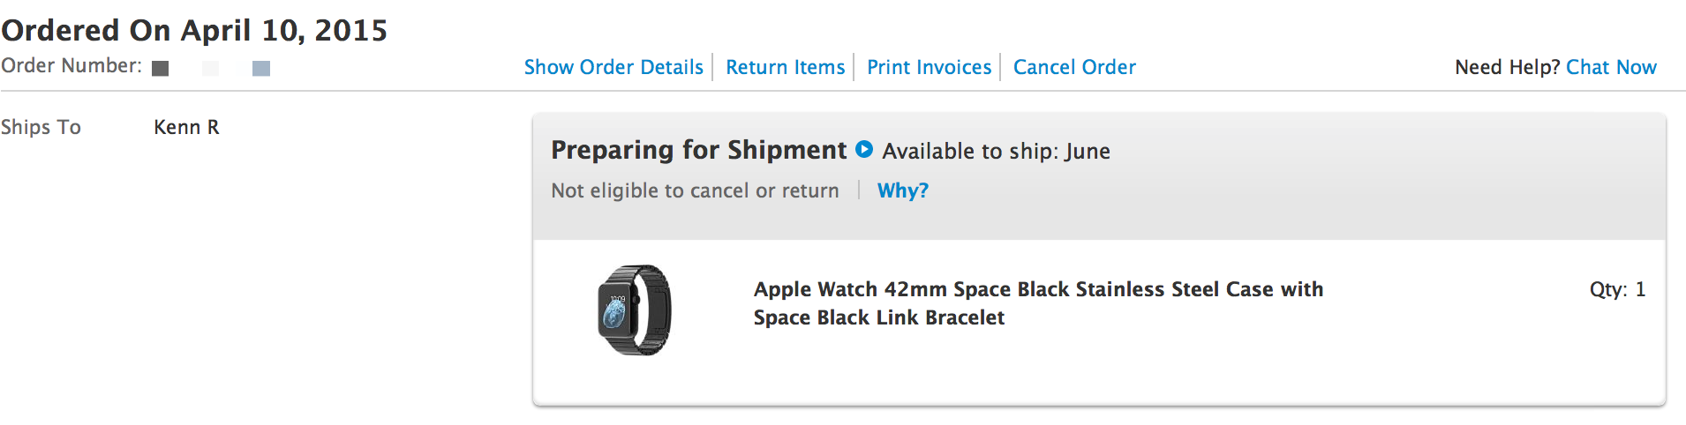Click the dark gray redacted order number block
The height and width of the screenshot is (425, 1686).
(x=160, y=69)
